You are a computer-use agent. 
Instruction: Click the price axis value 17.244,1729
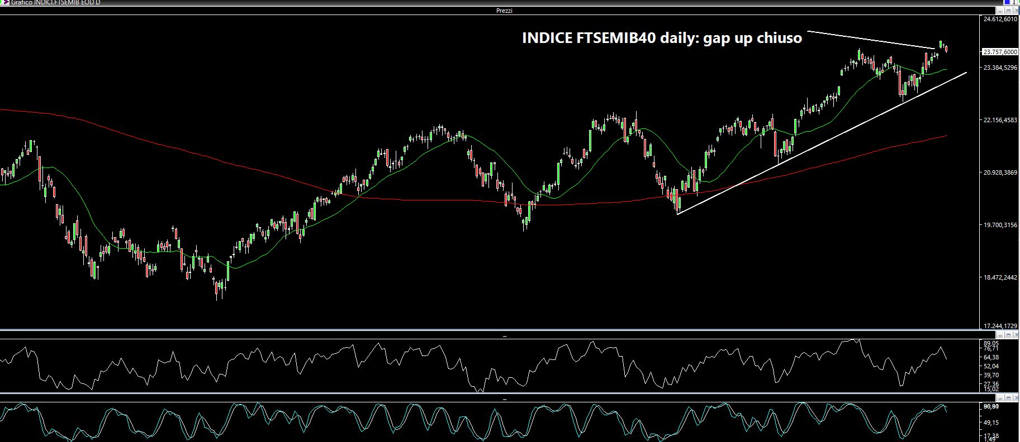tap(1000, 326)
